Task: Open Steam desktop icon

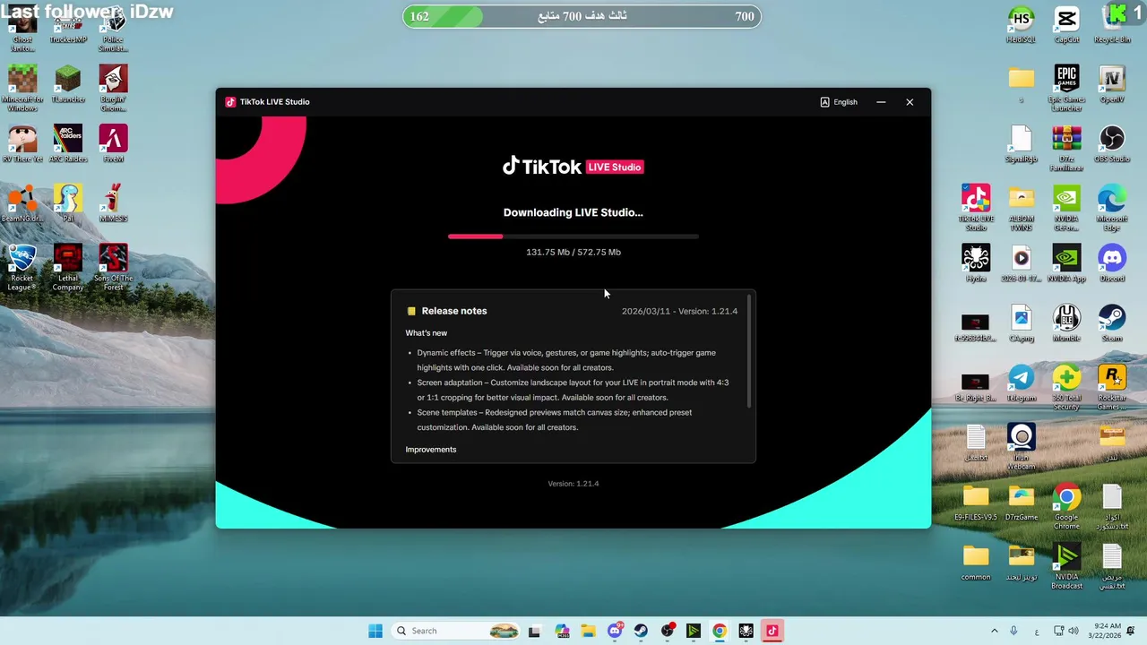Action: coord(1112,323)
